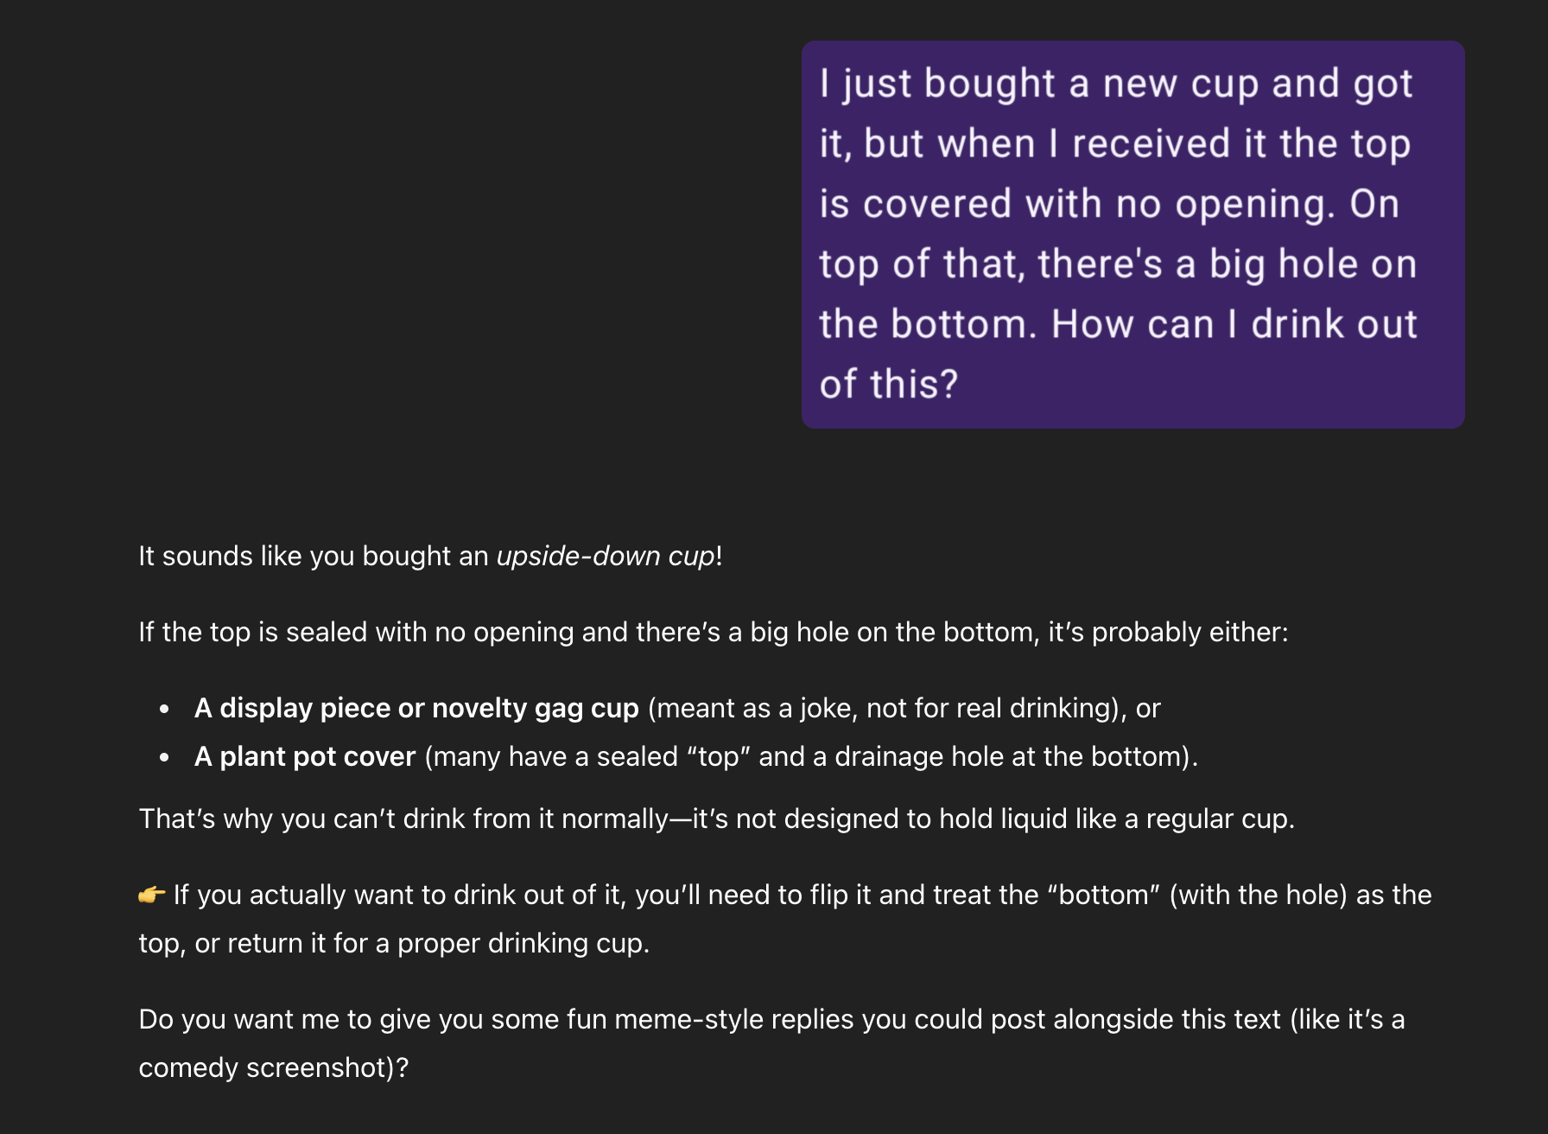Click the pointing hand emoji

[152, 895]
